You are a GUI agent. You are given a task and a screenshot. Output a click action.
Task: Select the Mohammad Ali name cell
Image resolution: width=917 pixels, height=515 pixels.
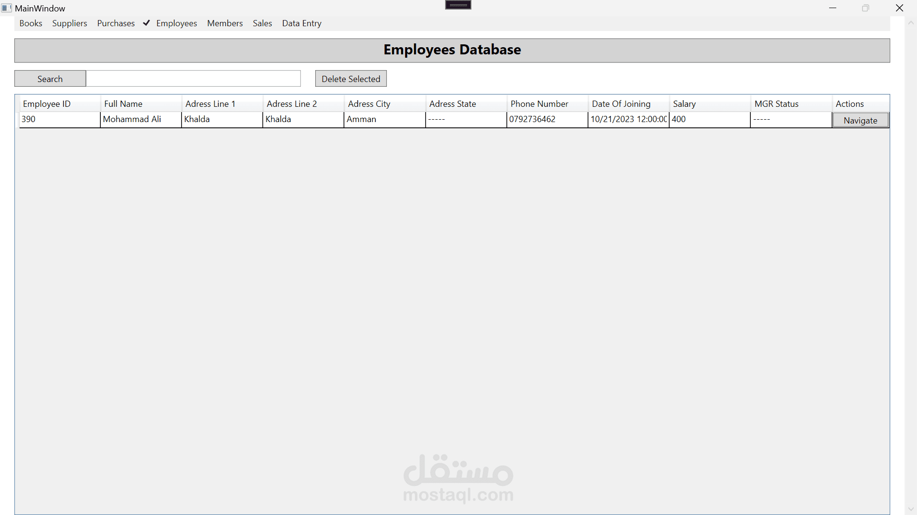point(140,120)
